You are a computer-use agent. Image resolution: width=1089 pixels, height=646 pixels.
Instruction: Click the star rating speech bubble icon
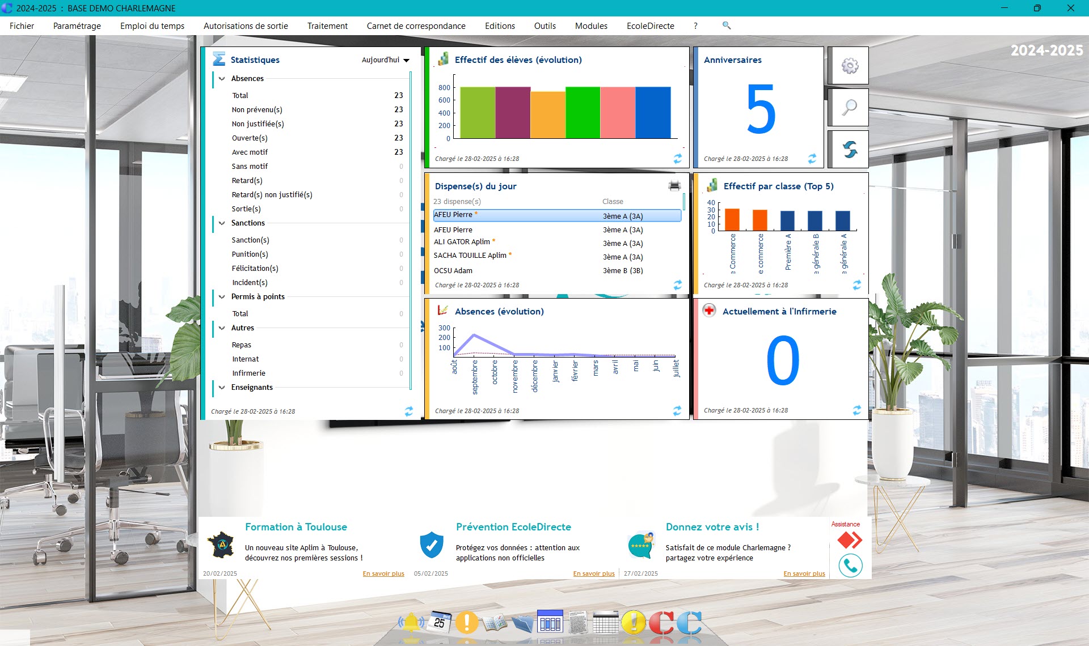641,545
